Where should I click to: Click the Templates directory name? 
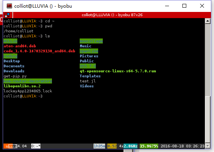coord(90,76)
